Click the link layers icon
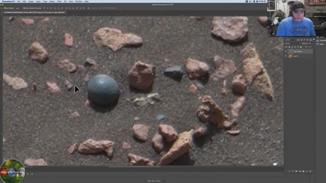 (x=289, y=171)
